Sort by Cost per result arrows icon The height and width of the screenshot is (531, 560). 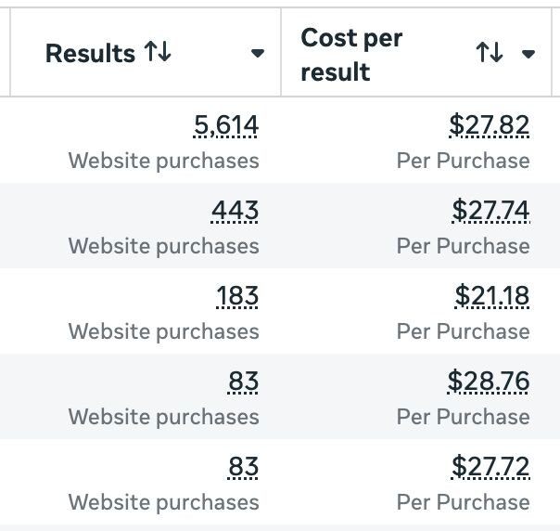(x=490, y=54)
